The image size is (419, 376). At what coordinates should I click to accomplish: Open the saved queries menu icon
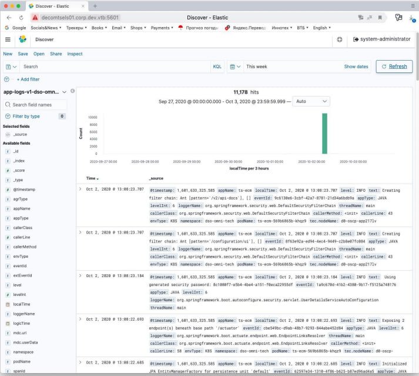11,66
